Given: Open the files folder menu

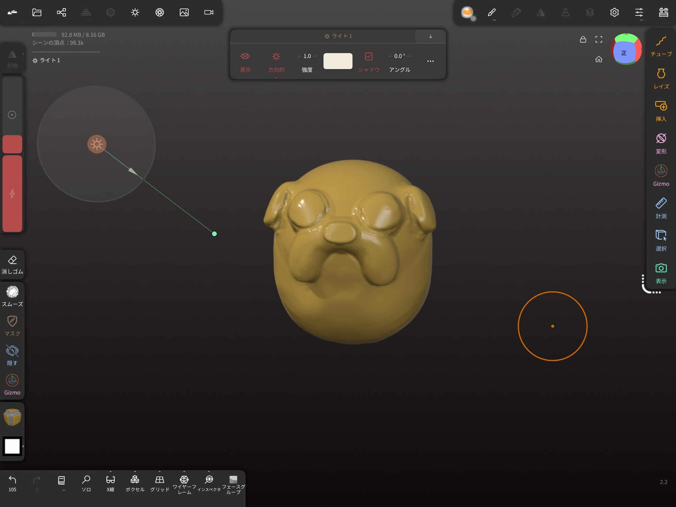Looking at the screenshot, I should point(37,13).
